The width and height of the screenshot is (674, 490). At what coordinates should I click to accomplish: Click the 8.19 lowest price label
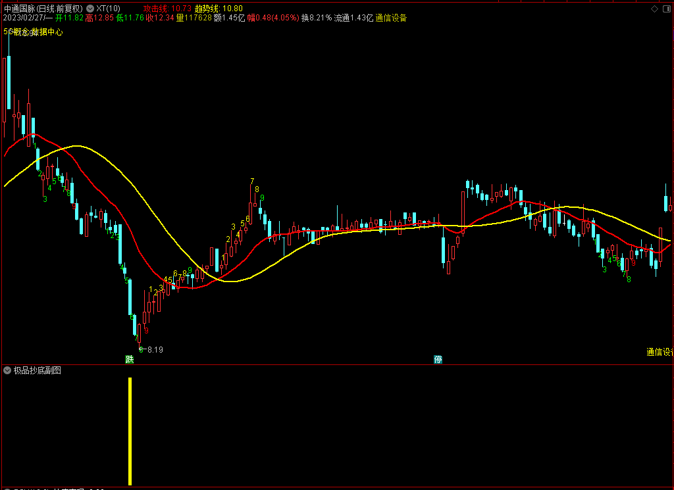click(x=155, y=349)
